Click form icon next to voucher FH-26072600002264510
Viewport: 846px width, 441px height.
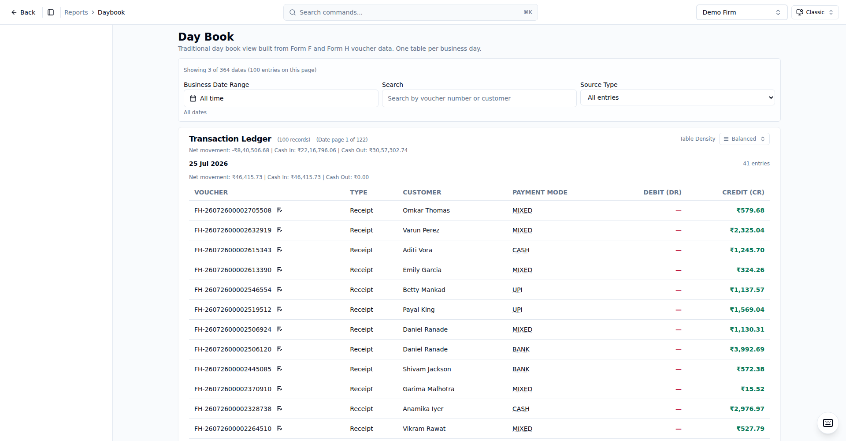pyautogui.click(x=279, y=429)
